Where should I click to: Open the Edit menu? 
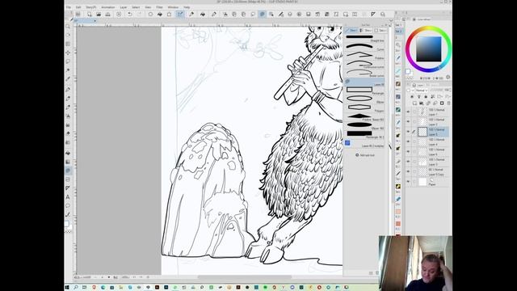click(78, 7)
